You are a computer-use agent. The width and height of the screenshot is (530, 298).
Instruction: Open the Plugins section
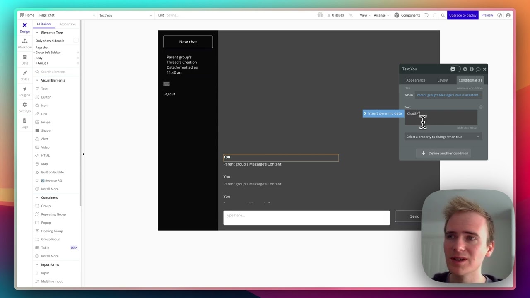point(24,91)
